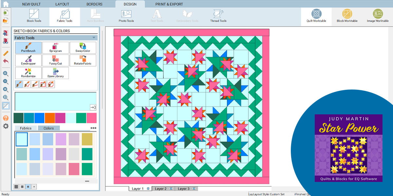Go to the Home screen icon
393x196 pixels.
(x=6, y=4)
